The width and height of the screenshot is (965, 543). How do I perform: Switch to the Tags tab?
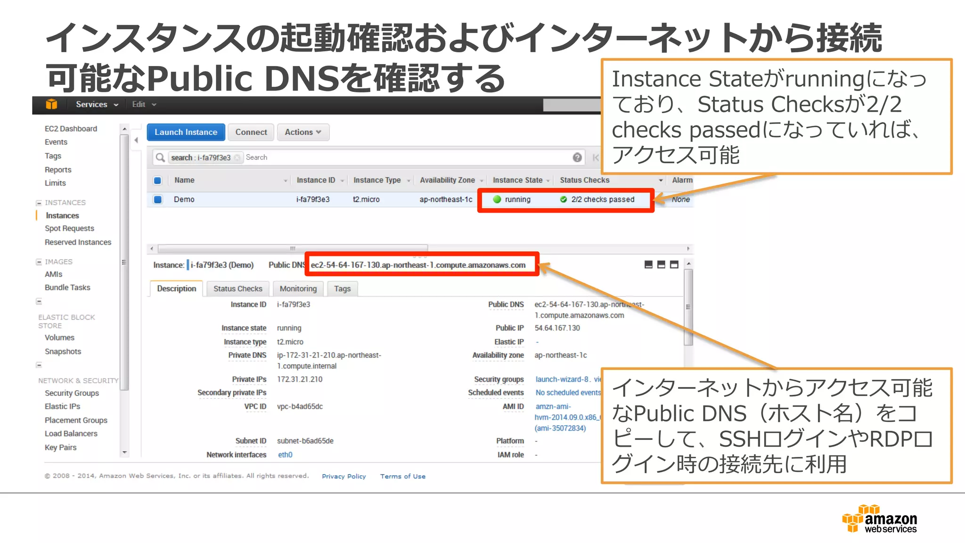[x=343, y=289]
